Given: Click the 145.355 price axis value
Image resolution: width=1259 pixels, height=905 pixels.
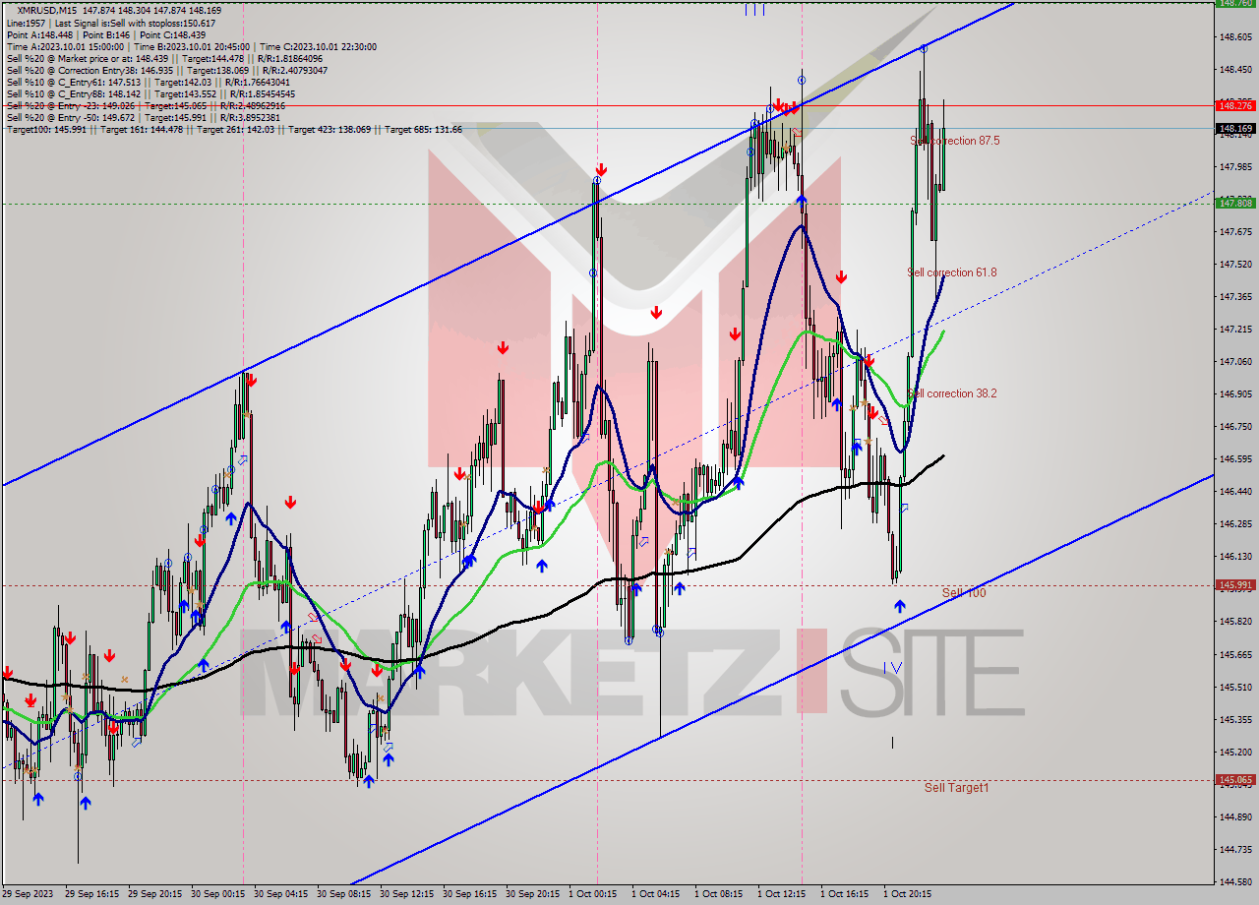Looking at the screenshot, I should pos(1235,719).
